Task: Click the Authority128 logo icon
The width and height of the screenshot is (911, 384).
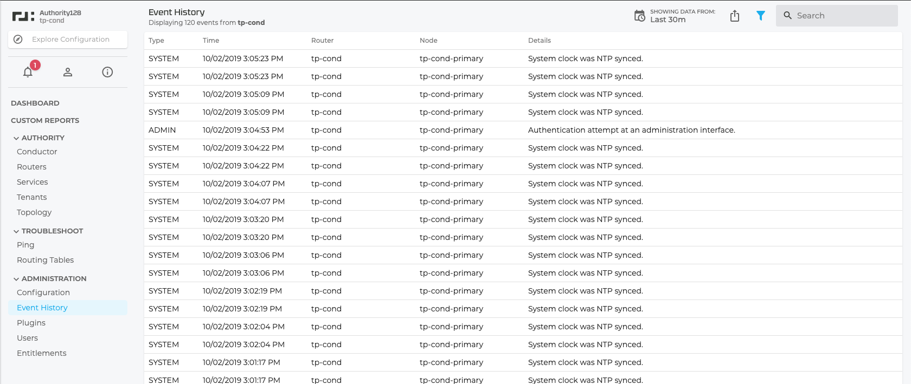Action: point(23,17)
